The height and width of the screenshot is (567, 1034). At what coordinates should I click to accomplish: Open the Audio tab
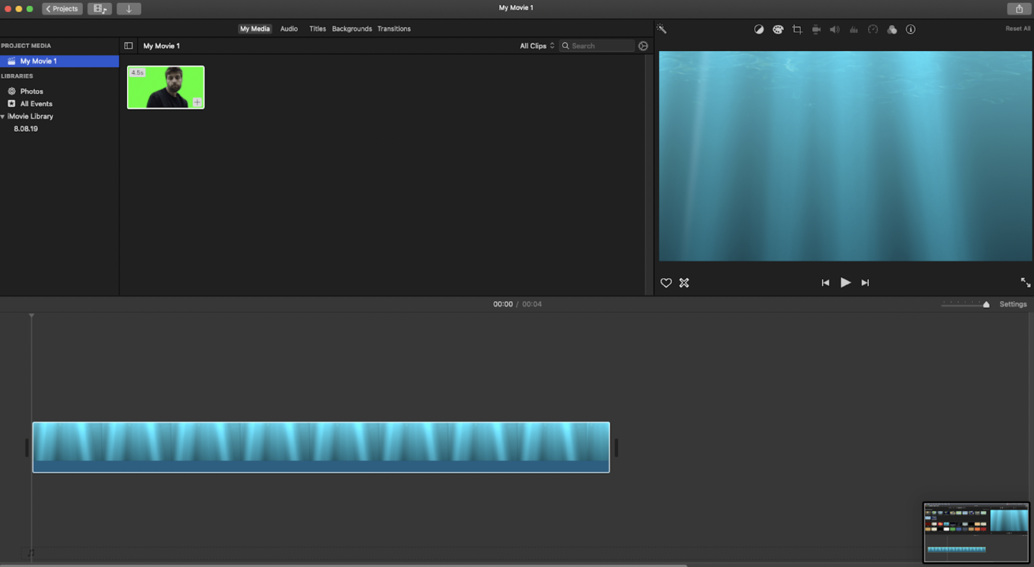pos(289,29)
